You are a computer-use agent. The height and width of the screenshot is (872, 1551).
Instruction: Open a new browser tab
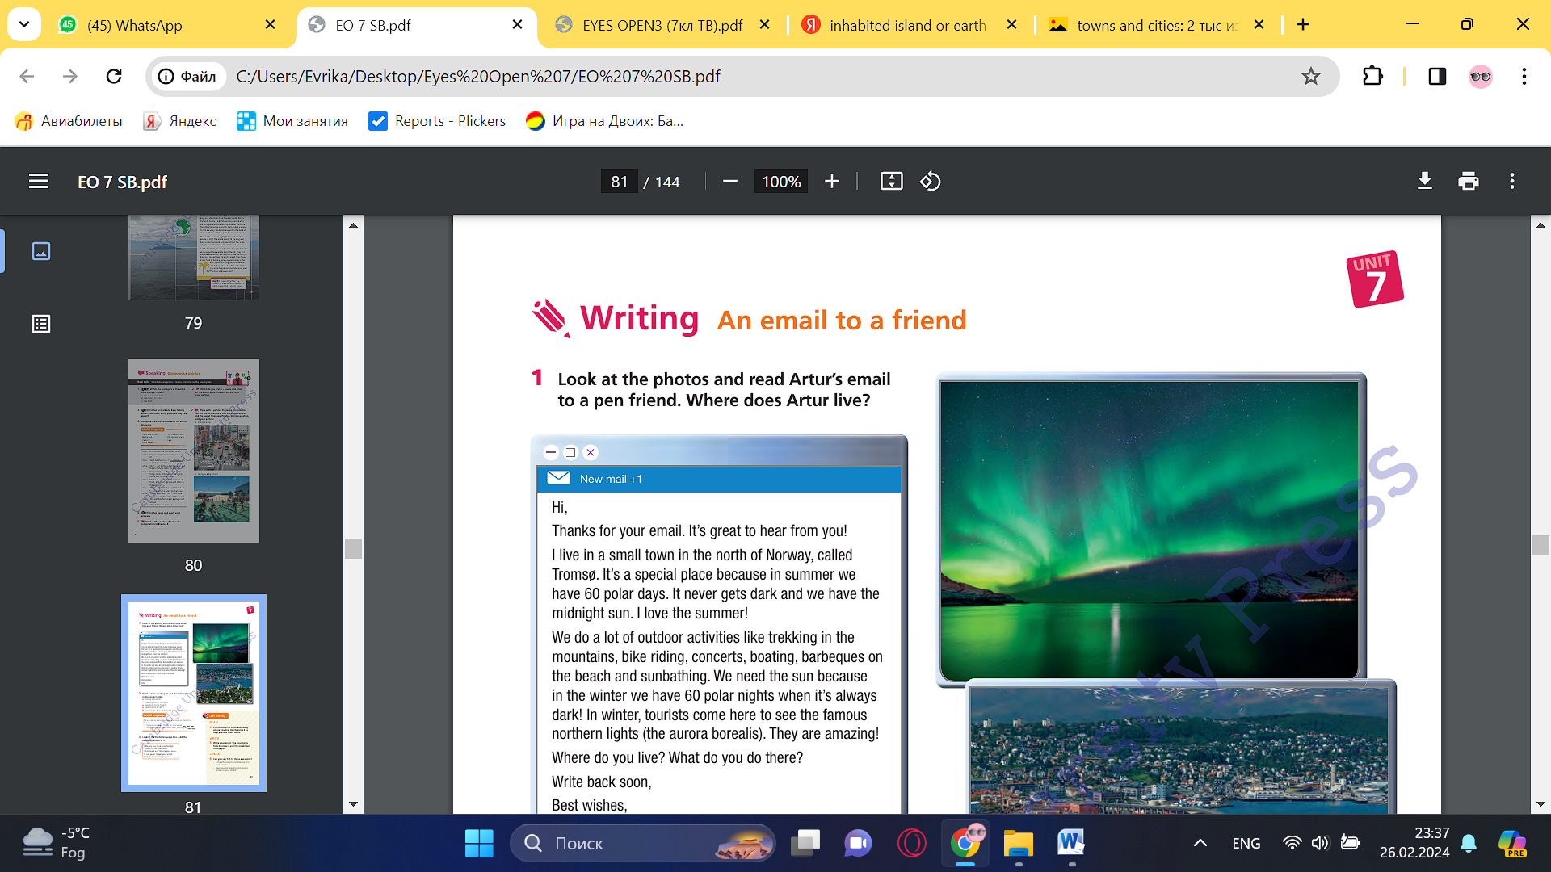click(x=1303, y=25)
